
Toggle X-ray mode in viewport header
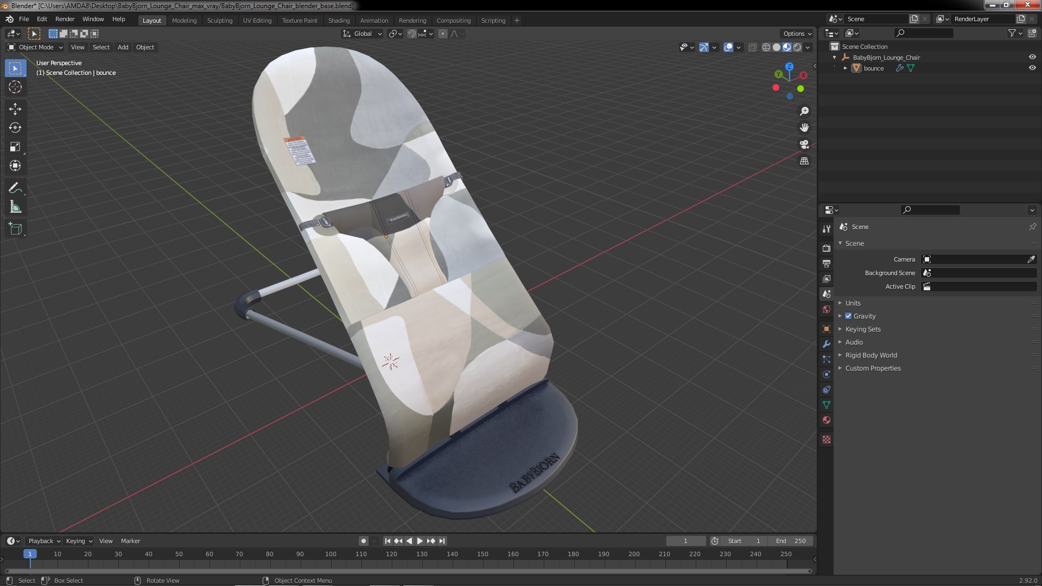pyautogui.click(x=752, y=47)
